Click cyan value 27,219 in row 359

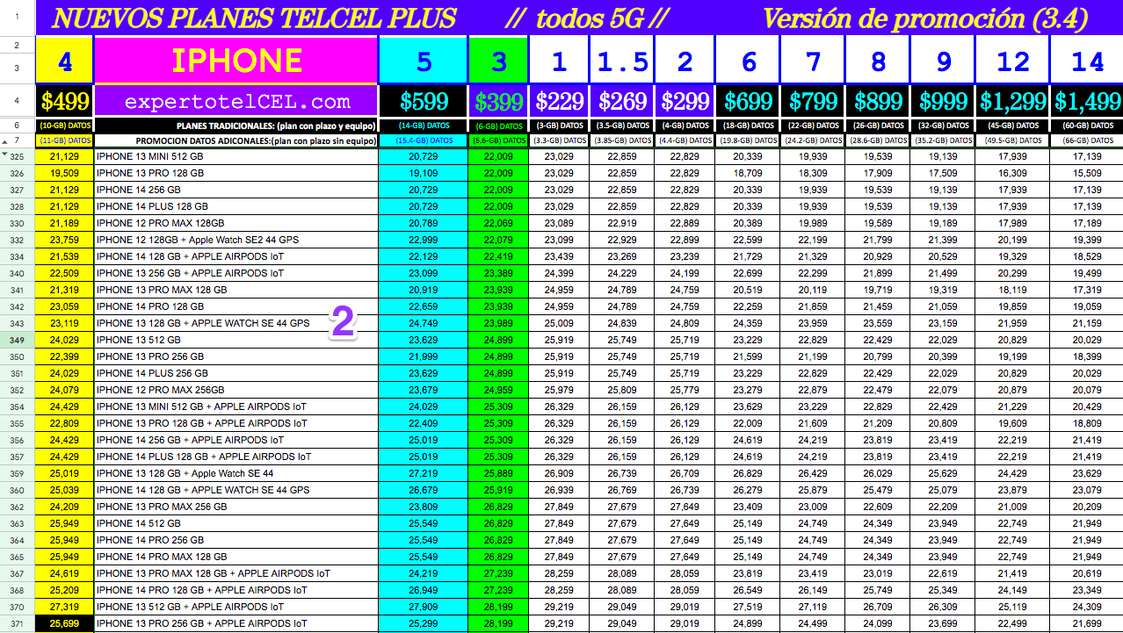[424, 473]
